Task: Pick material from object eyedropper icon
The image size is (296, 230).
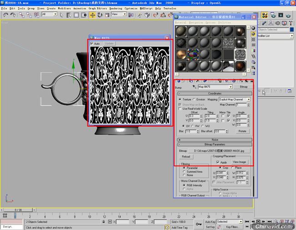Action: (x=194, y=87)
